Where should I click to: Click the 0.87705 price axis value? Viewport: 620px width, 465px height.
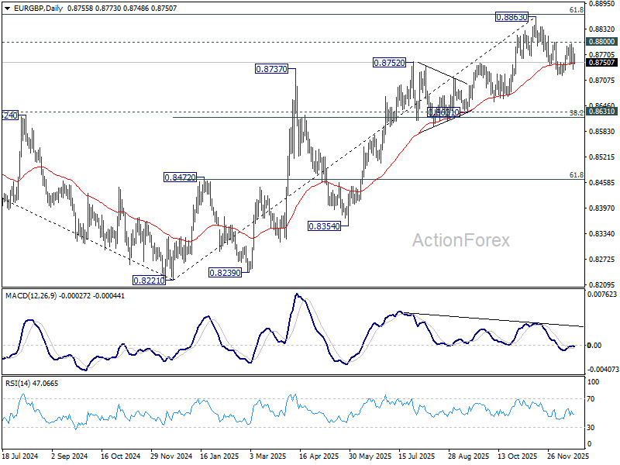click(x=601, y=54)
